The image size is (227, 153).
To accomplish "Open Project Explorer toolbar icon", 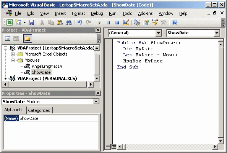I will [x=137, y=22].
